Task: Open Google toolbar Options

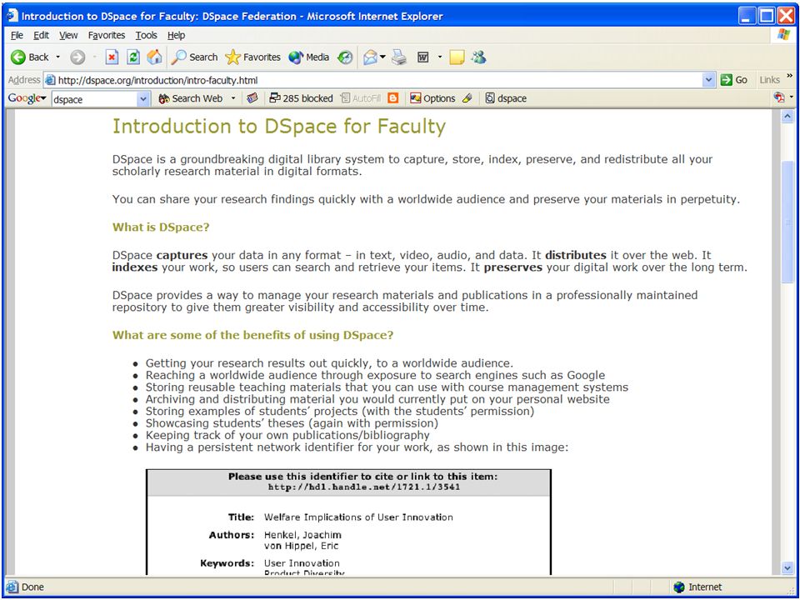Action: 432,98
